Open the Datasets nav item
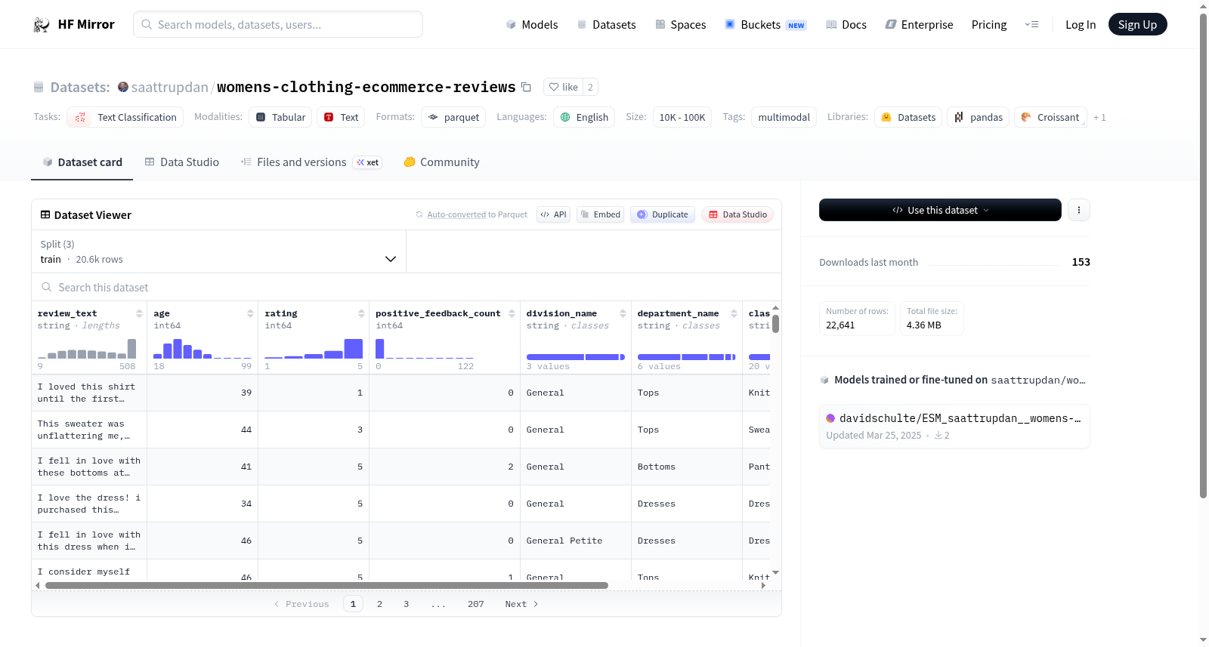 pos(606,25)
